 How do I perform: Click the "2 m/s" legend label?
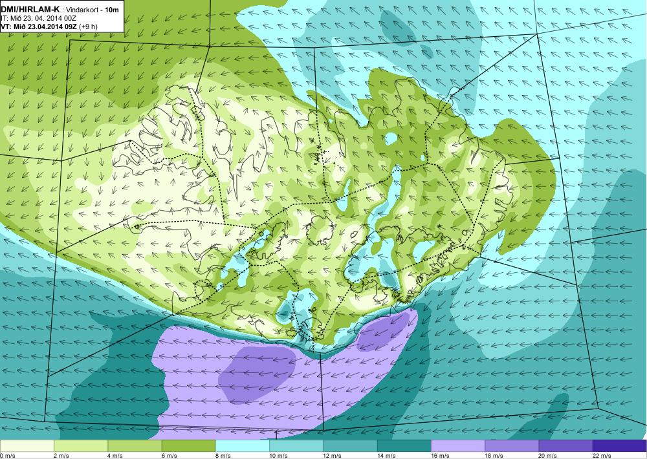(61, 456)
